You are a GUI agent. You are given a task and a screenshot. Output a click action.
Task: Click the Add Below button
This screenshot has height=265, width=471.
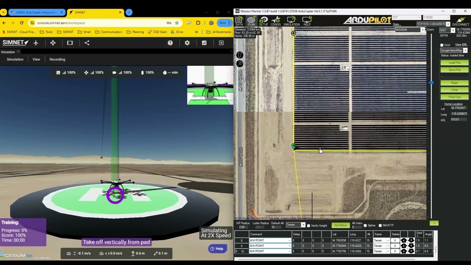(x=340, y=225)
